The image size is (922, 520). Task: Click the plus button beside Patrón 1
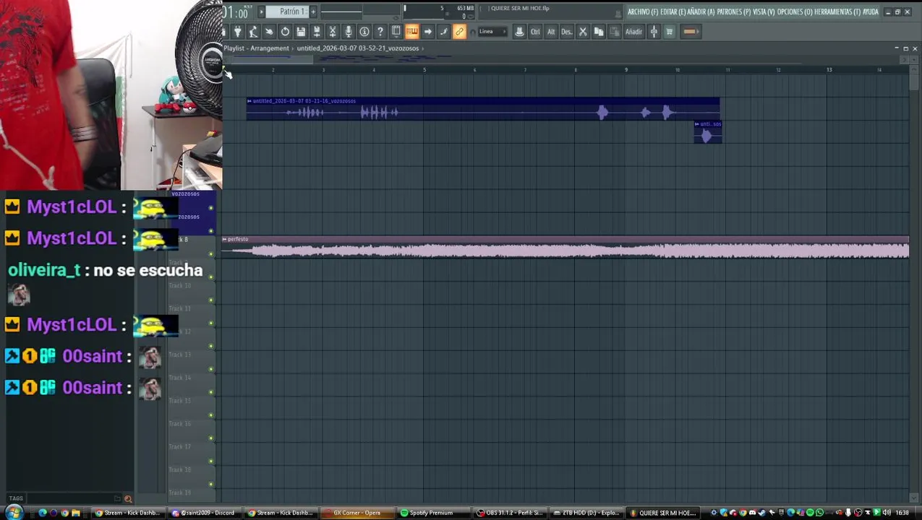pyautogui.click(x=313, y=12)
